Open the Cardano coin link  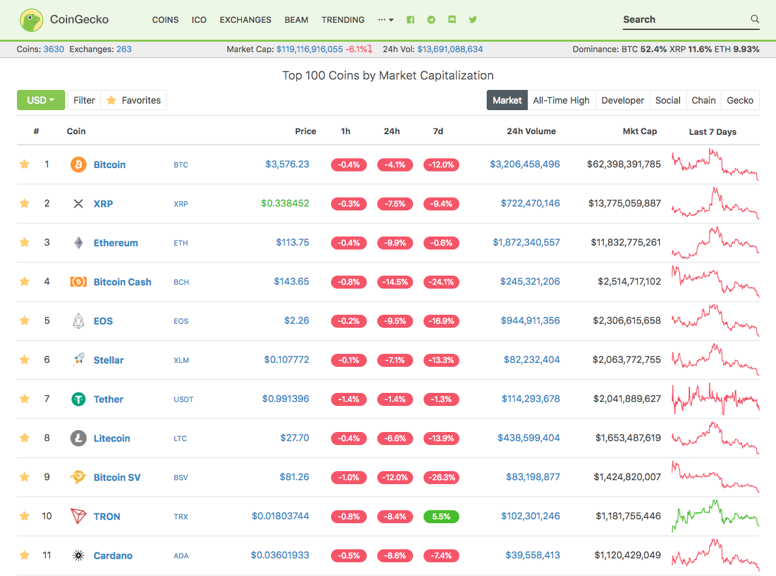click(113, 555)
